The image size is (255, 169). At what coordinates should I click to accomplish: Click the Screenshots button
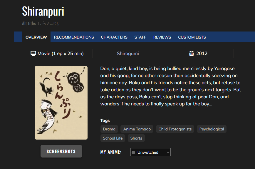(x=61, y=151)
